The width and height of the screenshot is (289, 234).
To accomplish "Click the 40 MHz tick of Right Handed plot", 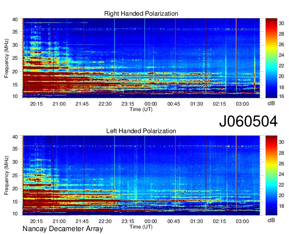I will pyautogui.click(x=15, y=19).
